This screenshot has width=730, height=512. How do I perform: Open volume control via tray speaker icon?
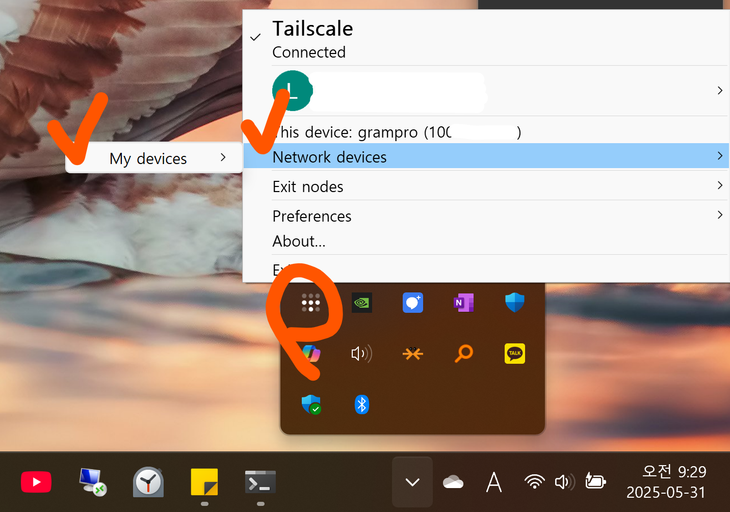coord(564,481)
